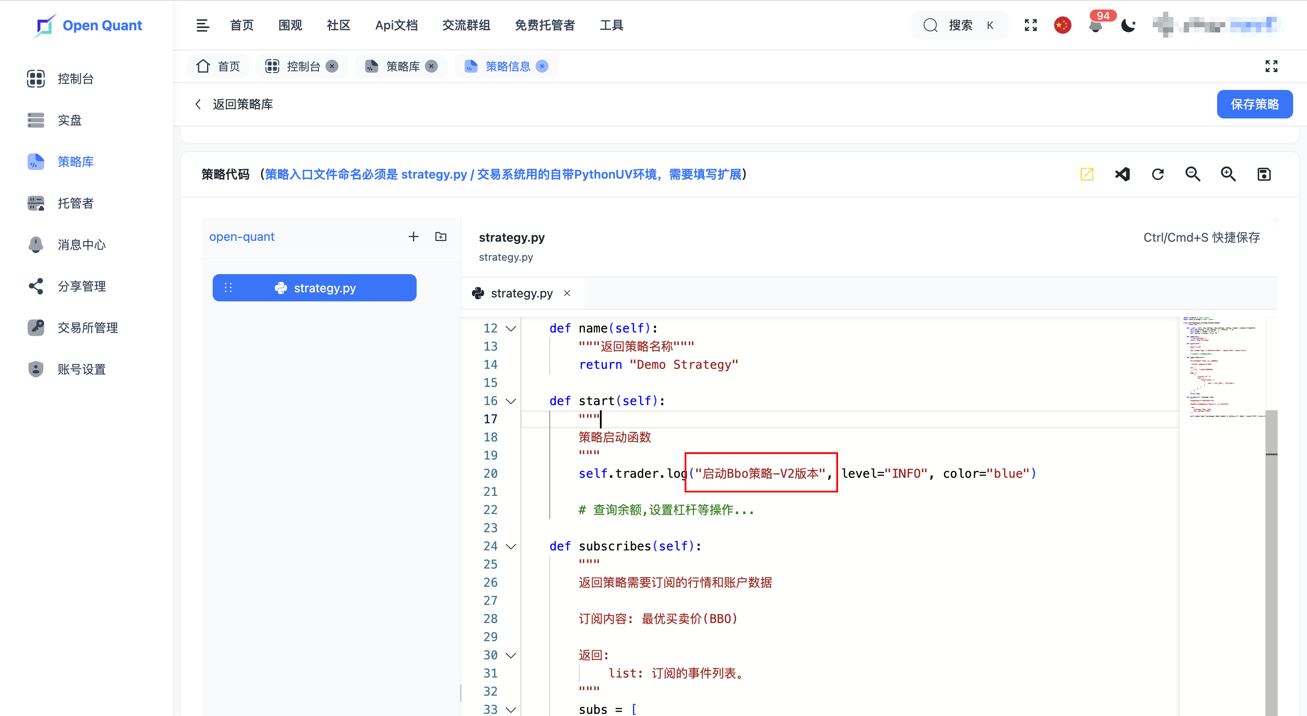Zoom in the code editor
The image size is (1307, 716).
tap(1228, 174)
